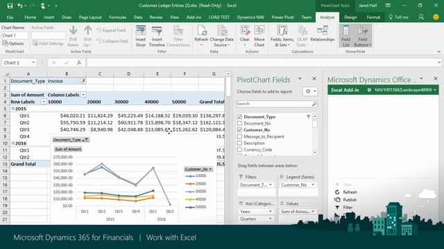Open Customer_No legend field button on chart
This screenshot has width=444, height=249.
click(x=198, y=169)
